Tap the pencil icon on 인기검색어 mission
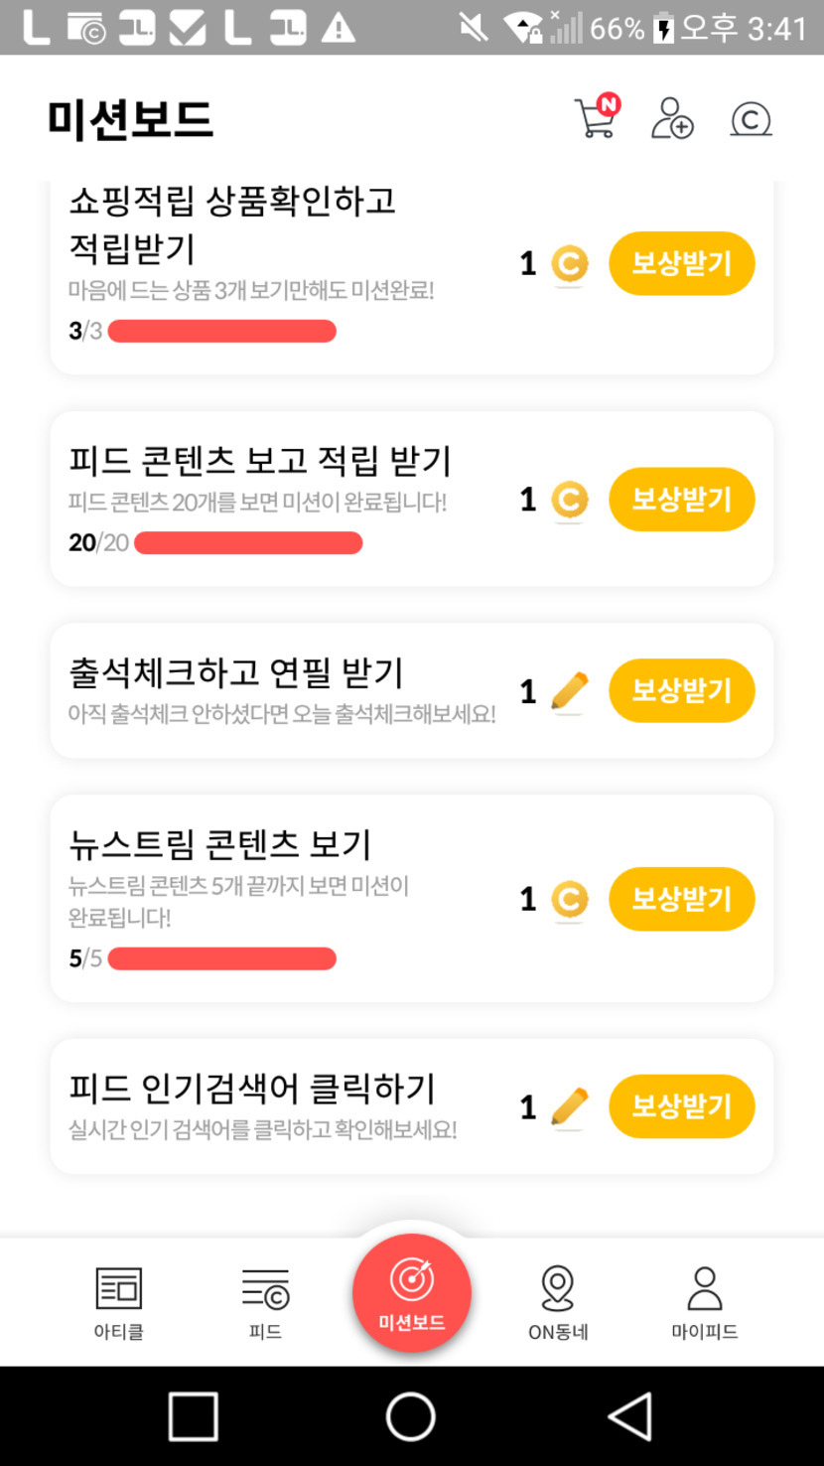Screen dimensions: 824x1466 [569, 1107]
